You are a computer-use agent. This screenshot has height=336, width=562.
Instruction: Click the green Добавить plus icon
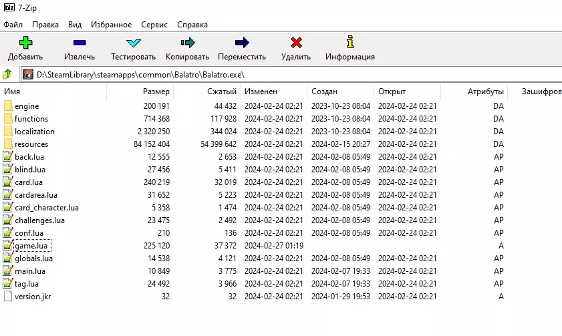[x=25, y=43]
